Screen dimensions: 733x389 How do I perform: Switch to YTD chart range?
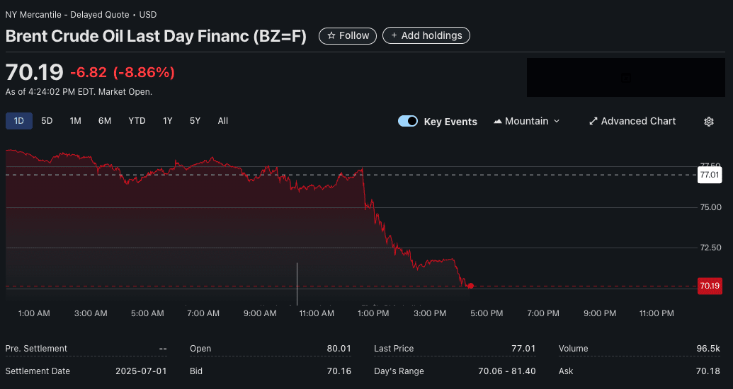click(x=137, y=121)
